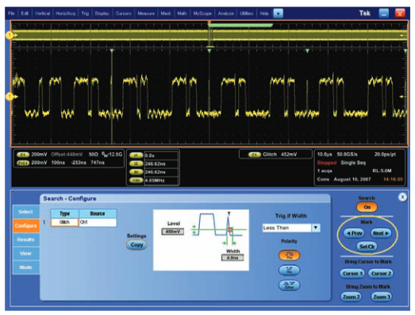The image size is (415, 315).
Task: Click the Glitch type cell
Action: [x=64, y=222]
